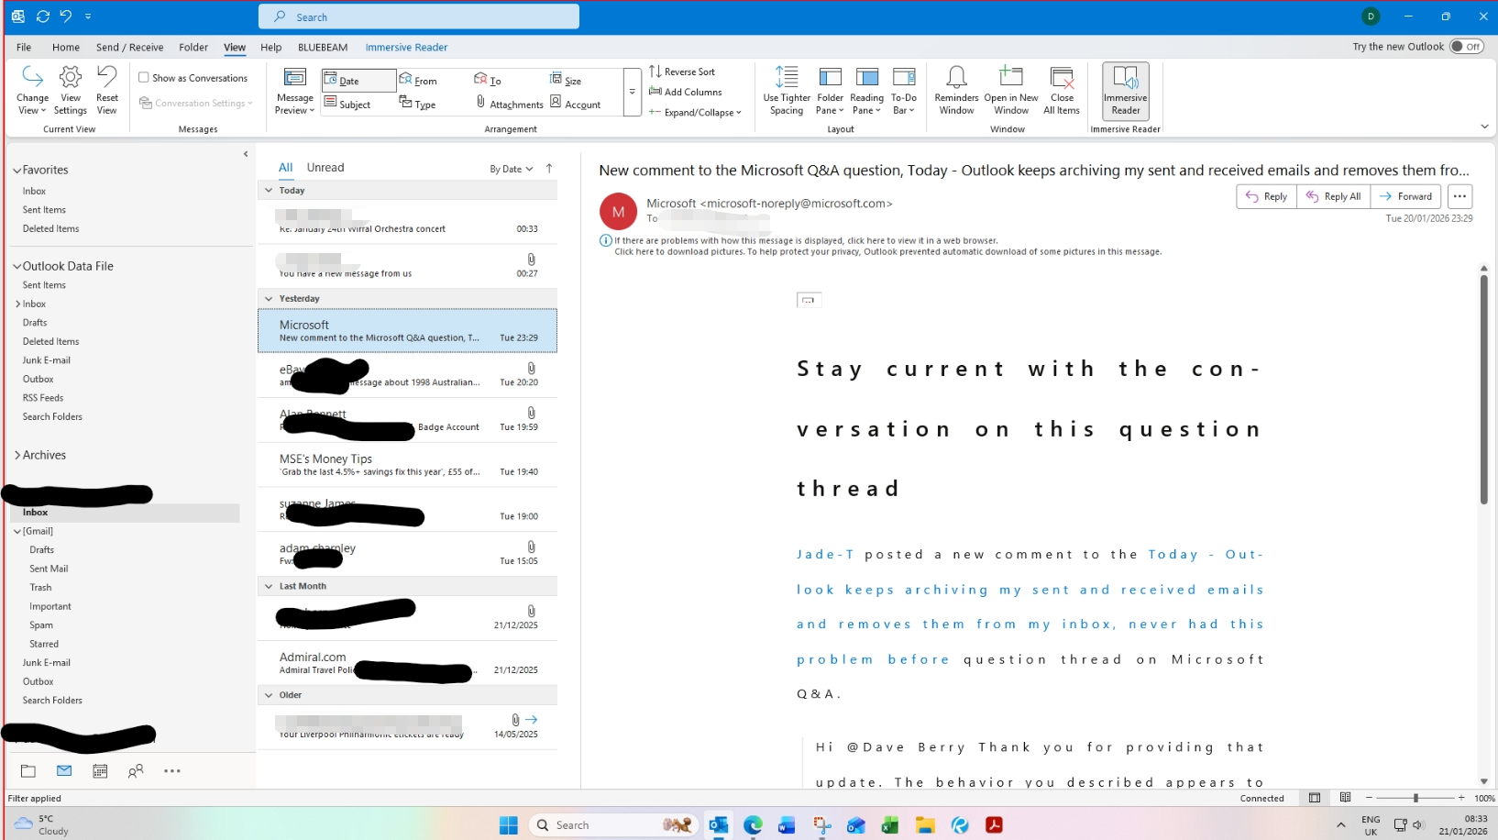
Task: Open People view in navigation bar
Action: (x=136, y=771)
